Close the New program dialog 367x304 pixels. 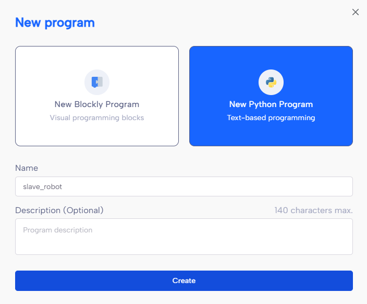(356, 12)
